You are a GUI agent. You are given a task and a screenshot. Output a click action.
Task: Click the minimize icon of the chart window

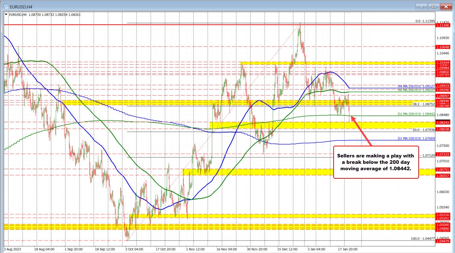[422, 6]
